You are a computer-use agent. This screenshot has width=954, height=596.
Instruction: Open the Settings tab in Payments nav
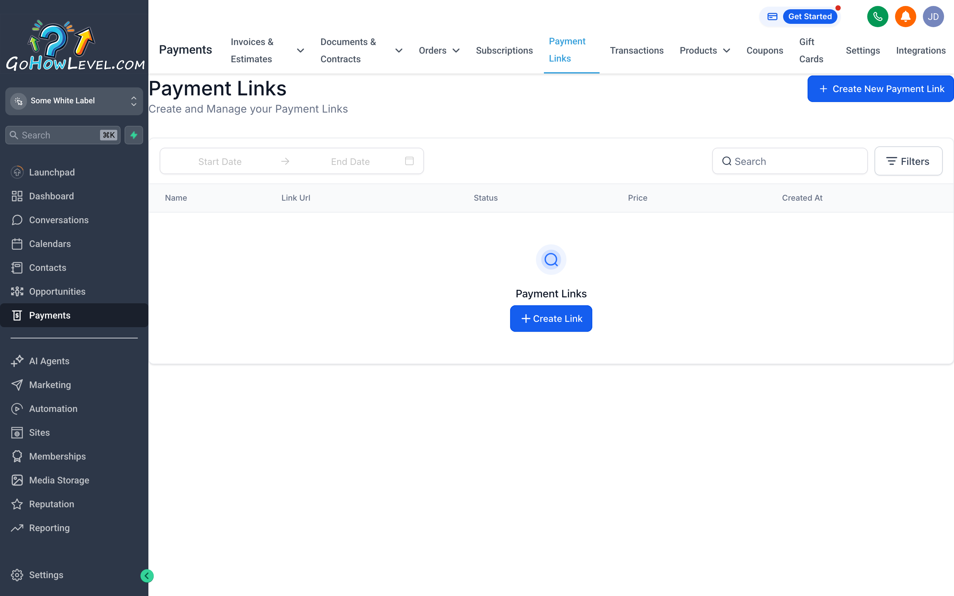[x=863, y=50]
